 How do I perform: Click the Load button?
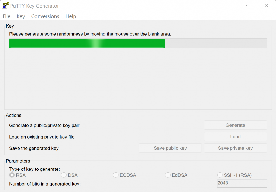[235, 137]
